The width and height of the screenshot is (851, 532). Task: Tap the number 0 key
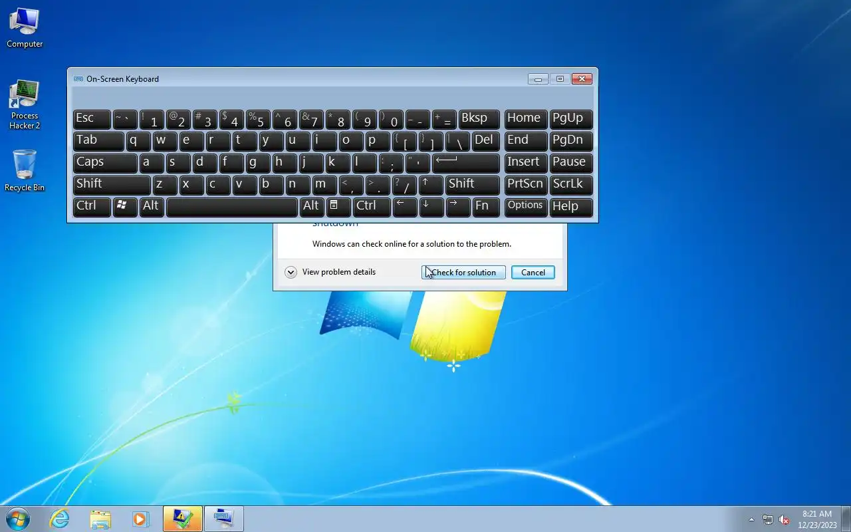click(x=391, y=119)
